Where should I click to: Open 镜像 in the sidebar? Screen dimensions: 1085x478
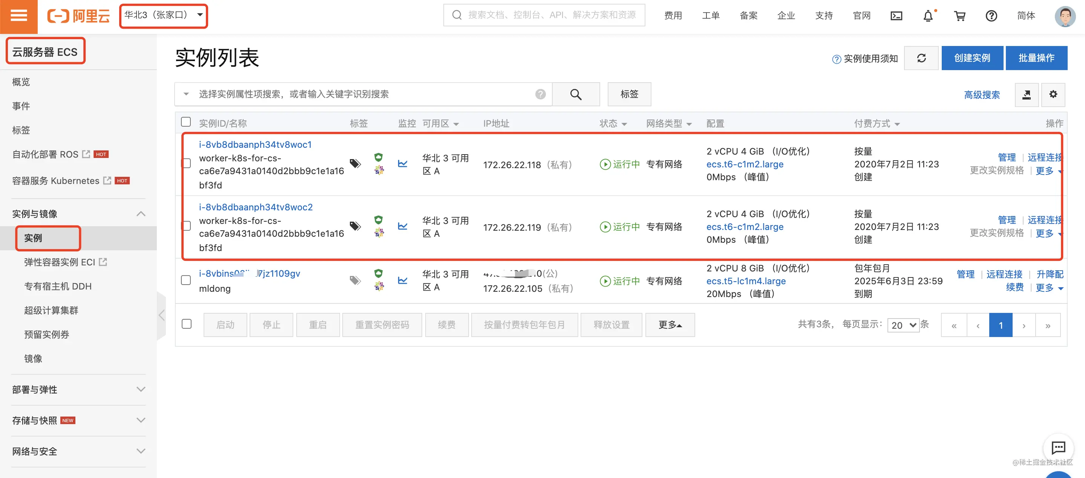tap(33, 359)
